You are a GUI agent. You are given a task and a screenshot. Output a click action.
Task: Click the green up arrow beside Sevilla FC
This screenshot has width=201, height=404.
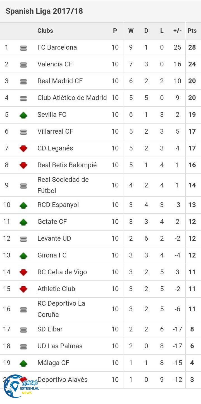click(x=23, y=115)
